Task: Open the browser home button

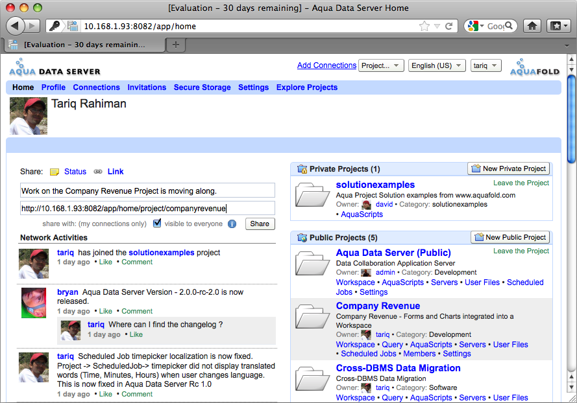Action: tap(532, 26)
